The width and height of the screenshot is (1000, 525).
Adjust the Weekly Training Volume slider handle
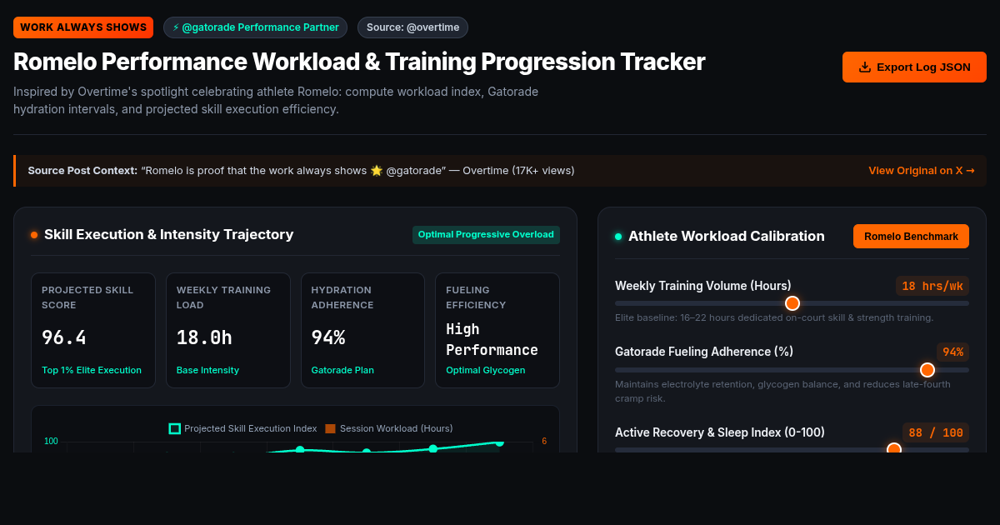(792, 303)
